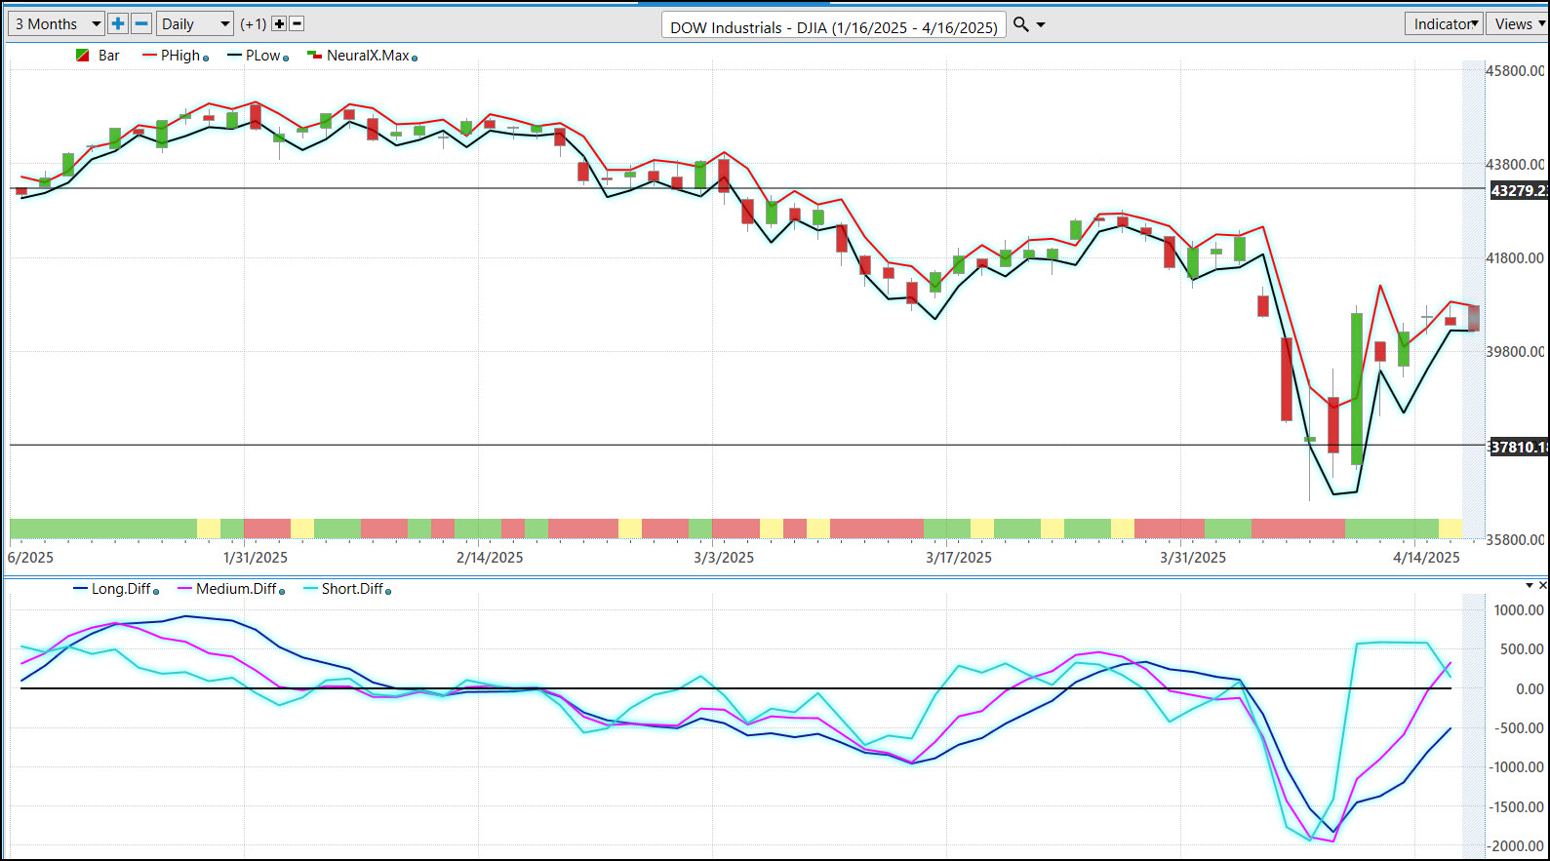Click the Short.Diff legend label
1550x861 pixels.
point(352,589)
